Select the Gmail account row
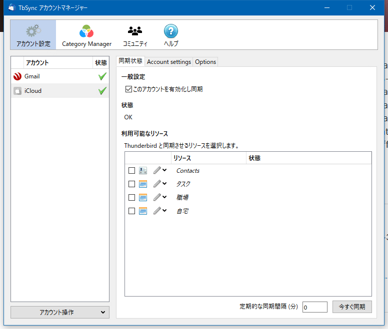388x329 pixels. click(60, 76)
